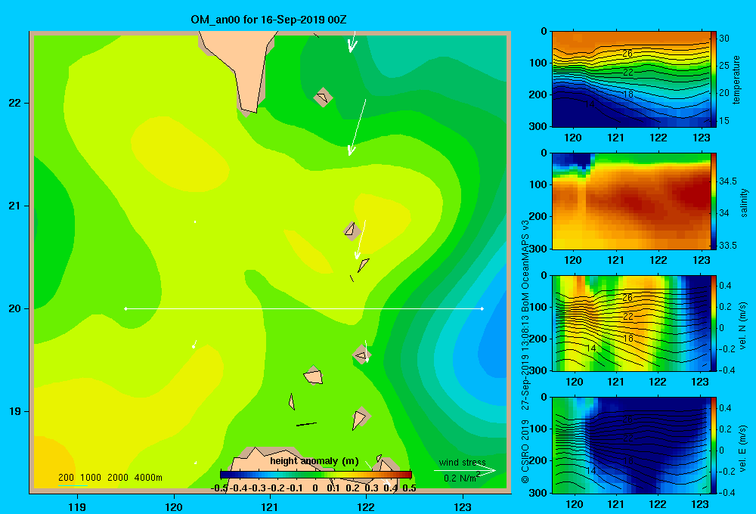Click the temperature color scale bar
The image size is (756, 514).
pyautogui.click(x=714, y=79)
